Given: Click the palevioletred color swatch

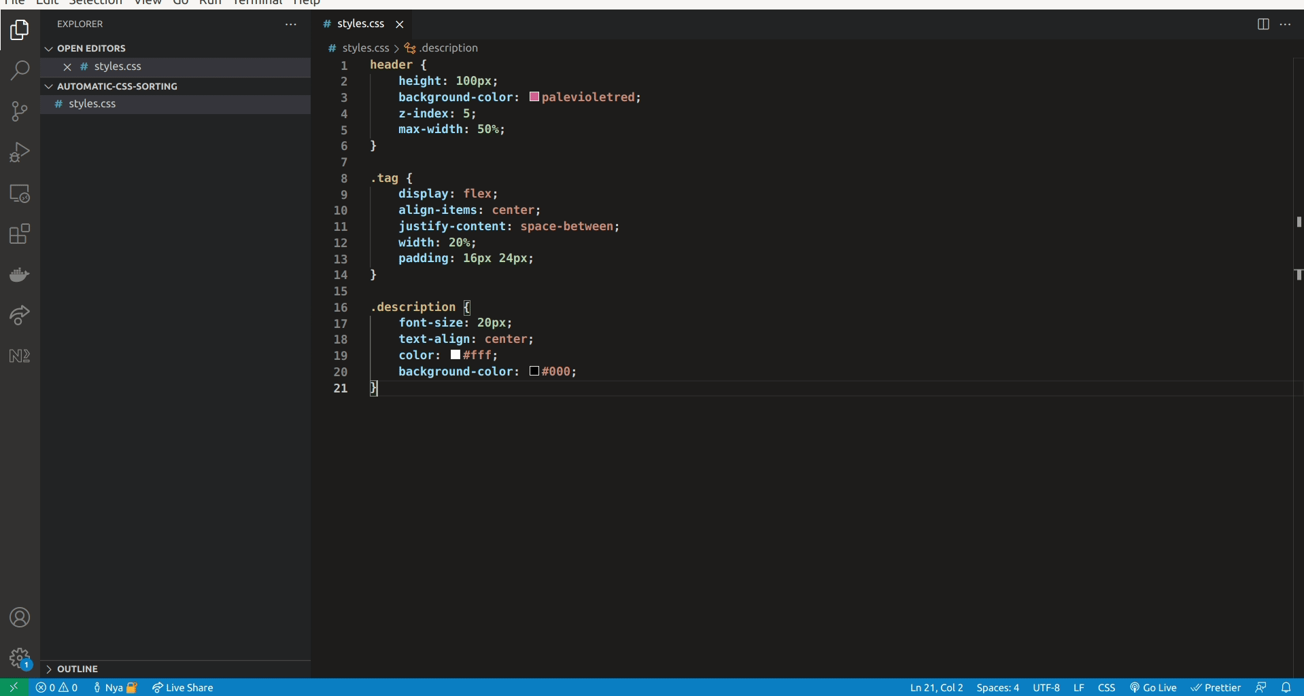Looking at the screenshot, I should click(x=533, y=96).
